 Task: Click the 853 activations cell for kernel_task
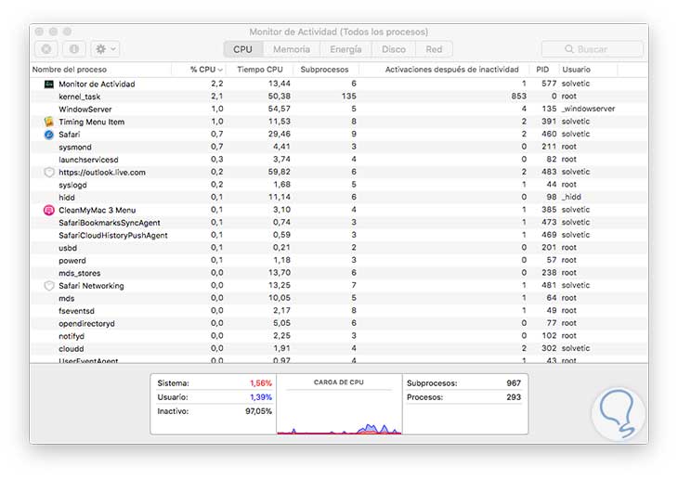[518, 96]
